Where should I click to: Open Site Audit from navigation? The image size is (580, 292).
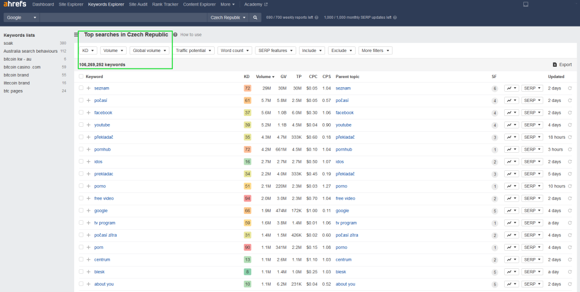point(138,5)
